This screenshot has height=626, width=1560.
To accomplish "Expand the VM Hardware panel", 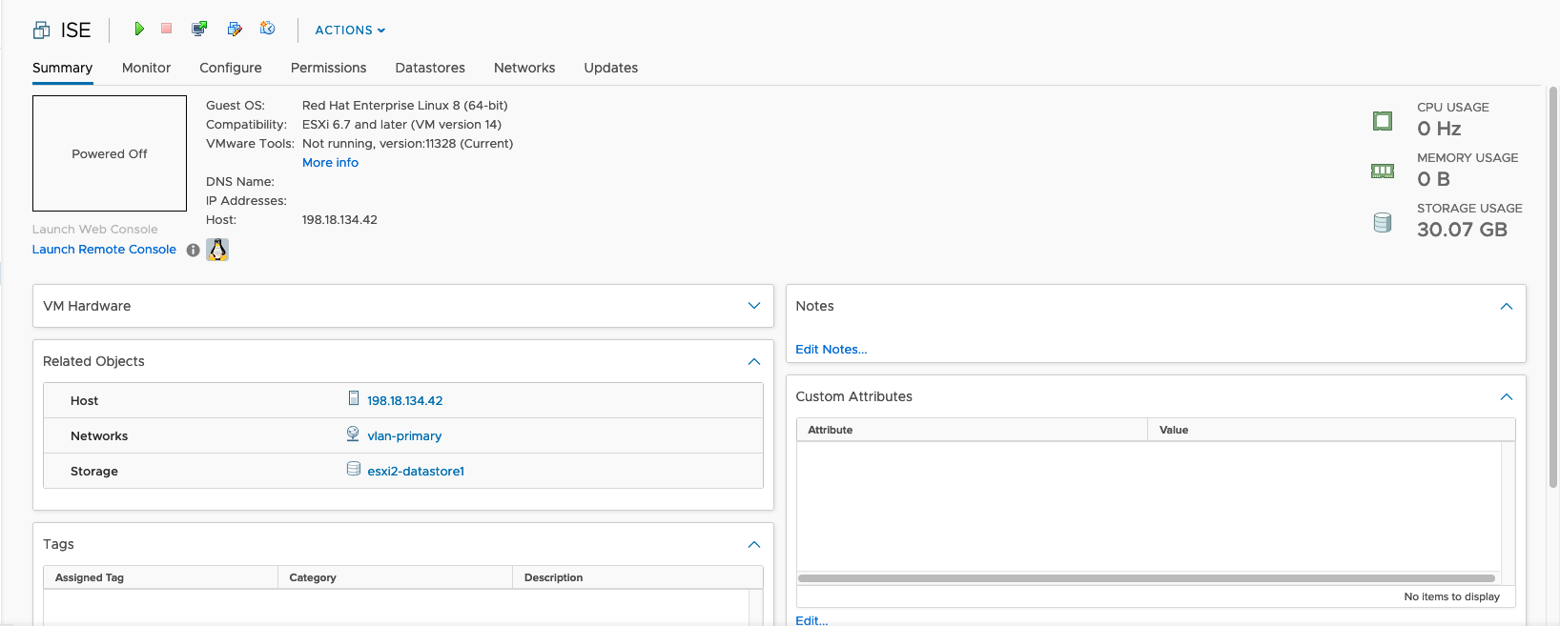I will coord(753,306).
